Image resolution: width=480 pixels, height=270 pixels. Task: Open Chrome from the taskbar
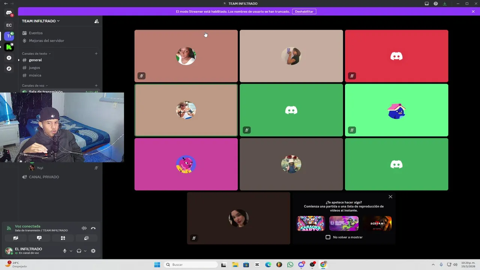click(x=323, y=265)
